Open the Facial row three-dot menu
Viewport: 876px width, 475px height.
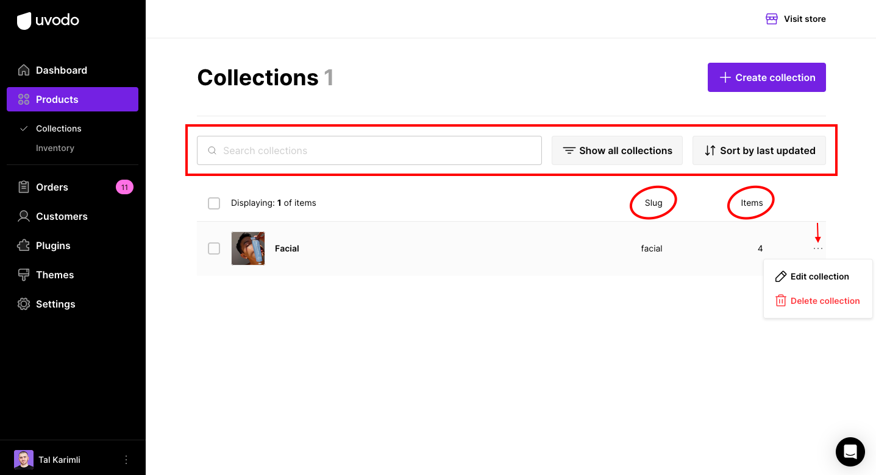(818, 248)
